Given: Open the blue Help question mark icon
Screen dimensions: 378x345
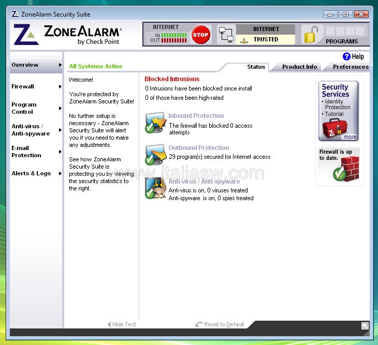Looking at the screenshot, I should pos(346,56).
